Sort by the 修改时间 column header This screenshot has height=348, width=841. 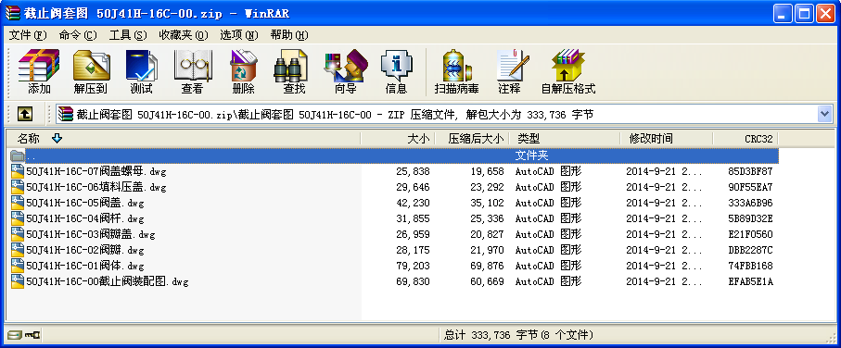click(x=667, y=139)
